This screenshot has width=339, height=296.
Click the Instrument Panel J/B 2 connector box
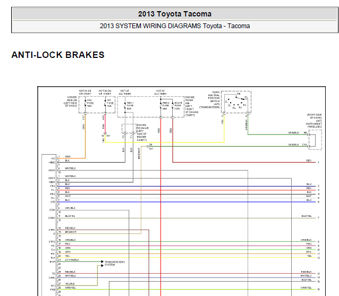click(315, 140)
